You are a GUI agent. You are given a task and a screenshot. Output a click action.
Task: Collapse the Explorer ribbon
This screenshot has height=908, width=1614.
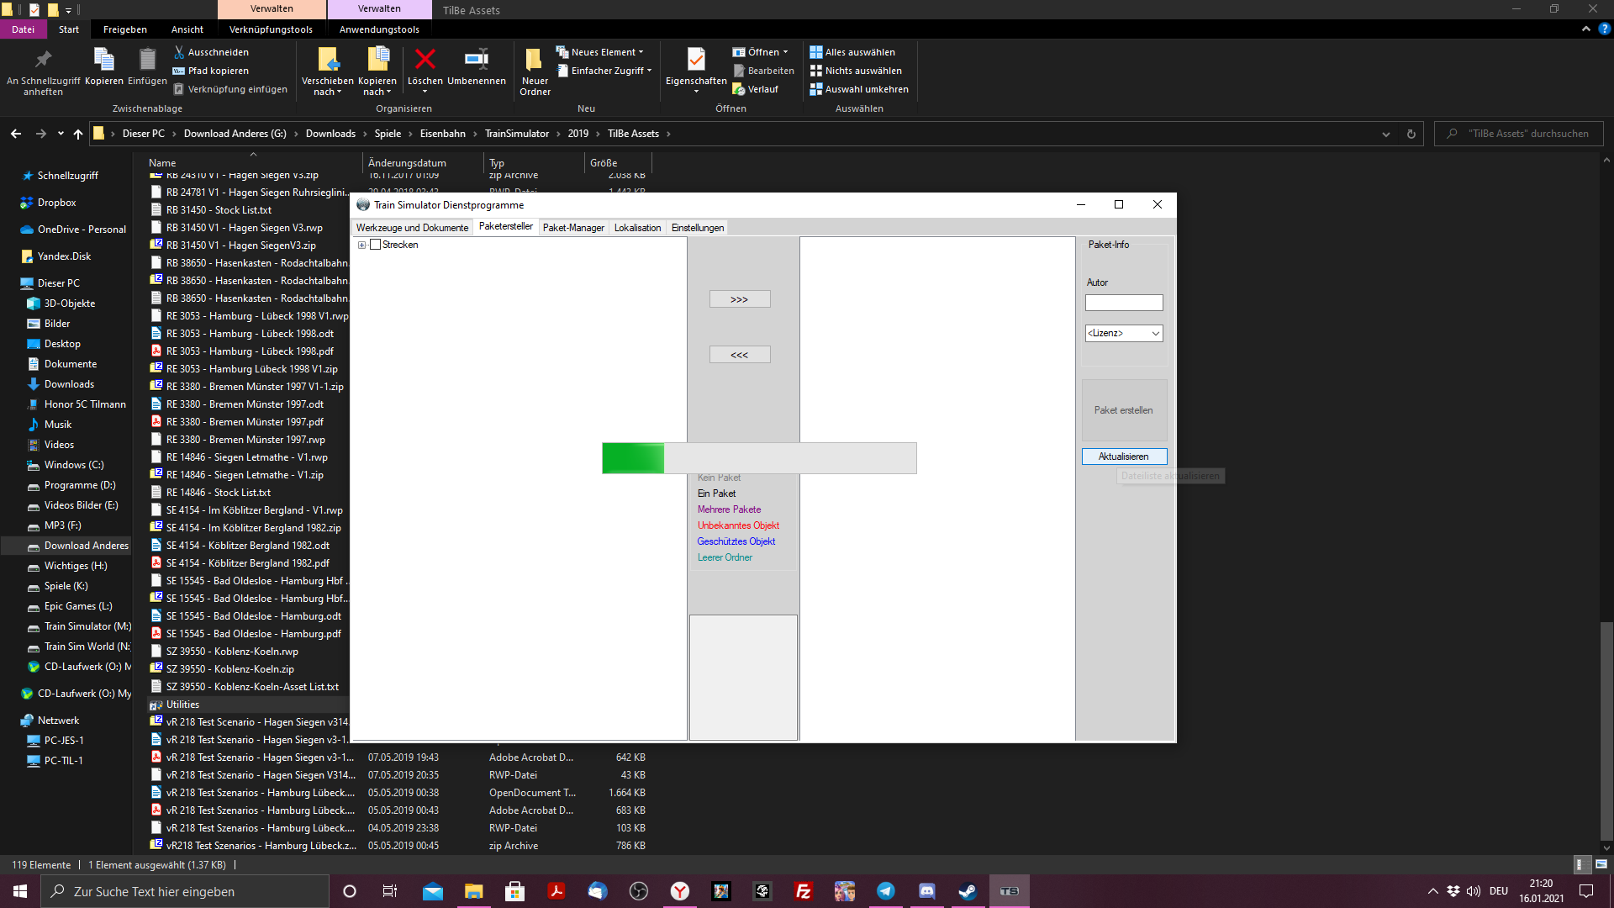1586,29
